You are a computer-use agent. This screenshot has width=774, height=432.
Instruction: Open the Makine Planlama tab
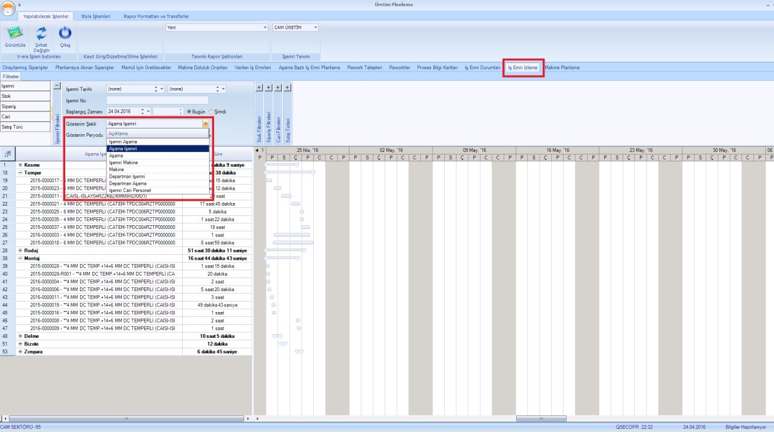point(562,67)
